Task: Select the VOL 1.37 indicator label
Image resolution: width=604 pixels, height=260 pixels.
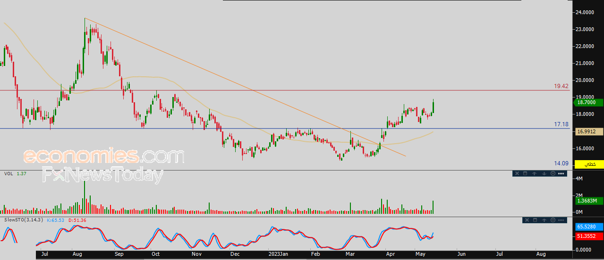Action: [15, 174]
